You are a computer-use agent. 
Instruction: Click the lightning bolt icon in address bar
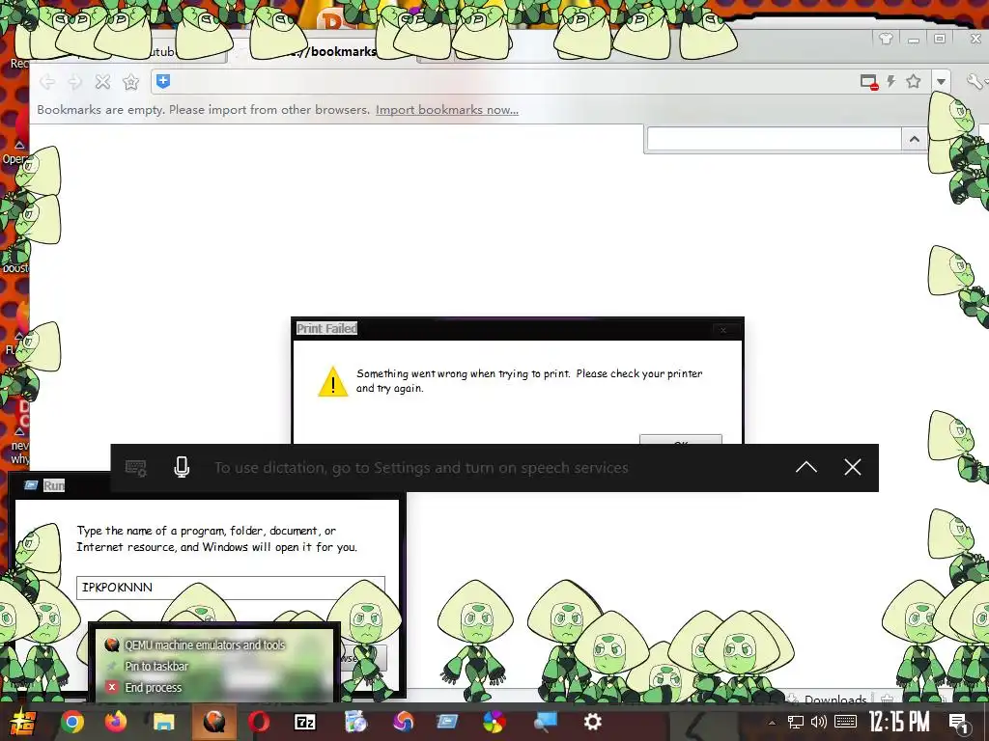[x=891, y=81]
